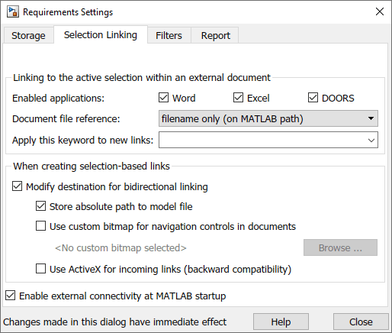Uncheck the Word application checkbox
The image size is (392, 333).
pos(163,98)
